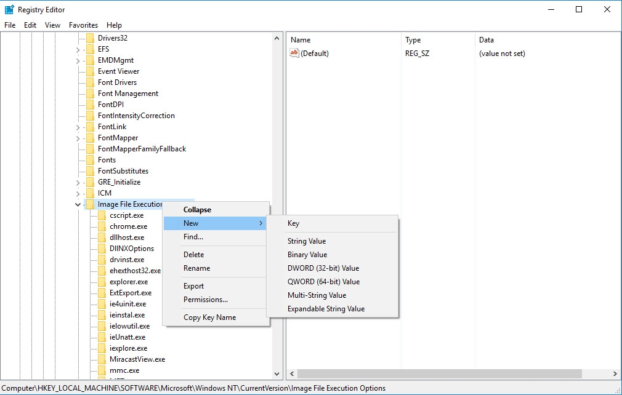Click the folder icon beside Event Viewer

point(90,71)
